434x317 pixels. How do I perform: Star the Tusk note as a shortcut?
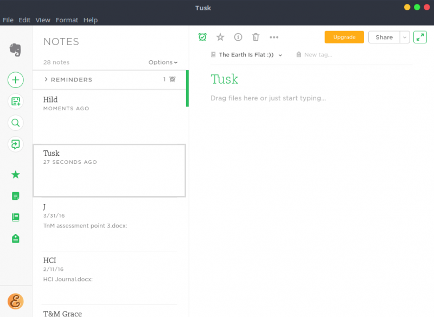pos(220,37)
